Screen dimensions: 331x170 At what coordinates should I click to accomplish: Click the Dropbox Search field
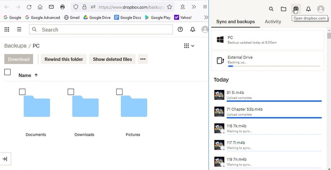tap(101, 30)
